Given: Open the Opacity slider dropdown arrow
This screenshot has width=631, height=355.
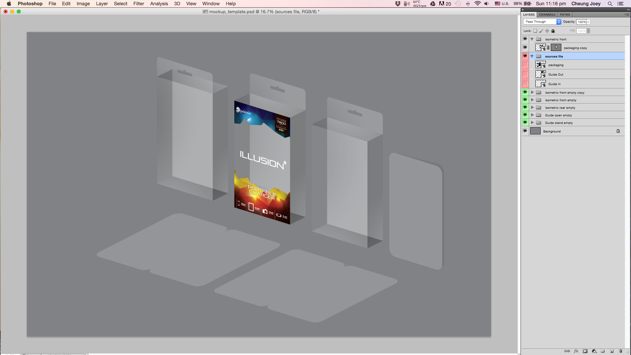Looking at the screenshot, I should pyautogui.click(x=588, y=22).
